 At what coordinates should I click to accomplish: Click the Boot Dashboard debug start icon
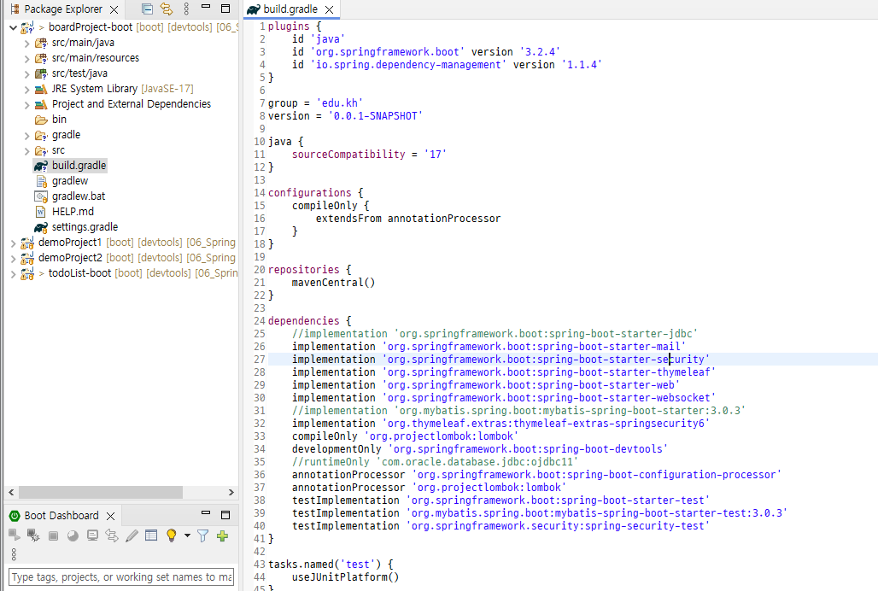tap(33, 535)
